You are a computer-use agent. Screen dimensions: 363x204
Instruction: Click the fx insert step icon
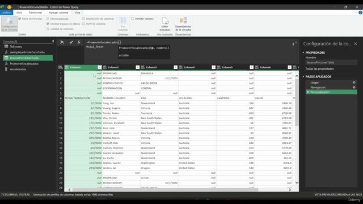coord(79,42)
